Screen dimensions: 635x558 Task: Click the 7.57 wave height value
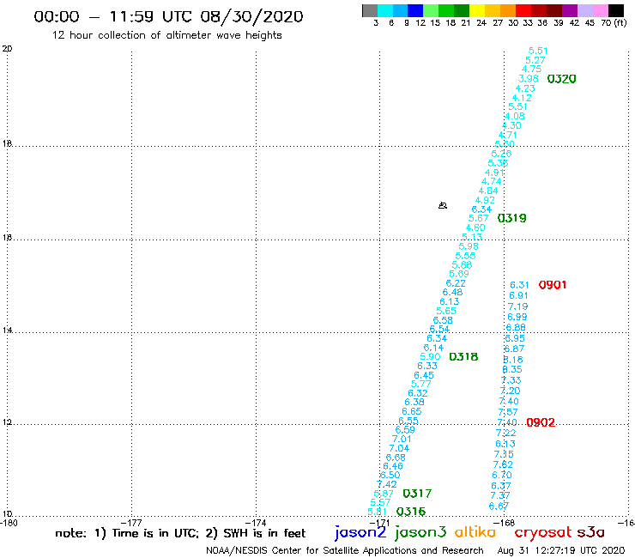(508, 412)
